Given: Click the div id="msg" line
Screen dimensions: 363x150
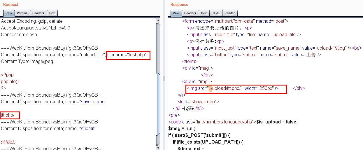Looking at the screenshot, I should point(198,68).
